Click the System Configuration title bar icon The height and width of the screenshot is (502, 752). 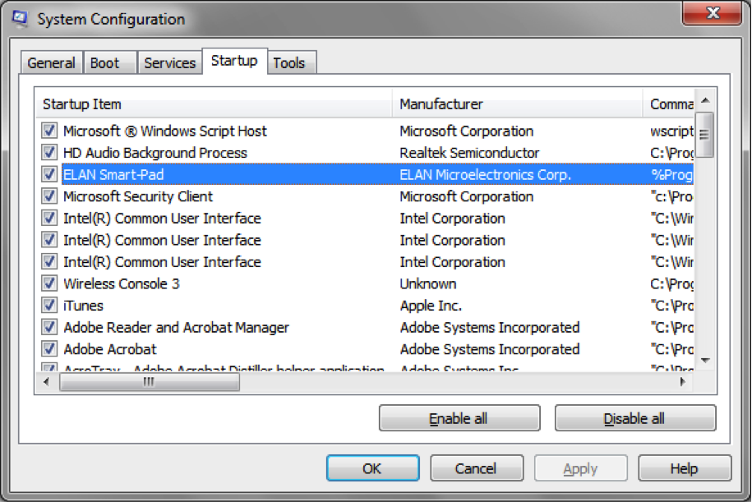click(x=18, y=18)
